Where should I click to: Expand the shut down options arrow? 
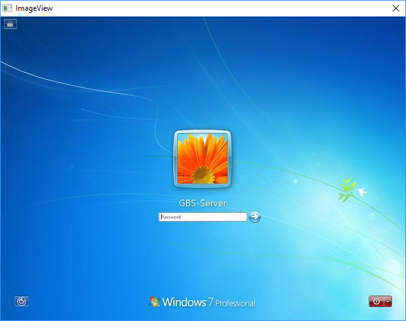coord(388,301)
